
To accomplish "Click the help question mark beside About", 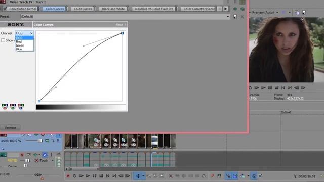I will (125, 25).
